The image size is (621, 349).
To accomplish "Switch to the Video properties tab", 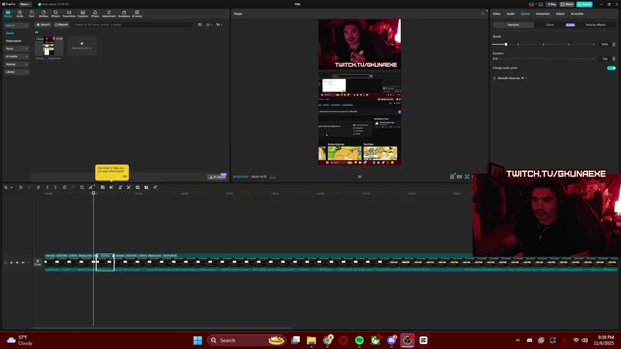I will 496,14.
